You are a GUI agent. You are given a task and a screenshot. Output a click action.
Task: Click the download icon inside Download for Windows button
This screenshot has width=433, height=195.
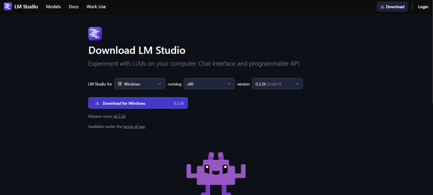click(x=97, y=103)
